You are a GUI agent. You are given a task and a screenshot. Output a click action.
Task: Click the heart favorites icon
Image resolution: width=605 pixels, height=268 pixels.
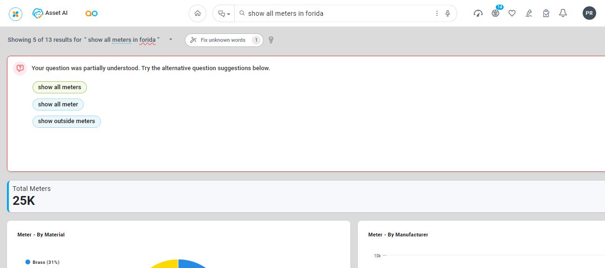tap(512, 13)
